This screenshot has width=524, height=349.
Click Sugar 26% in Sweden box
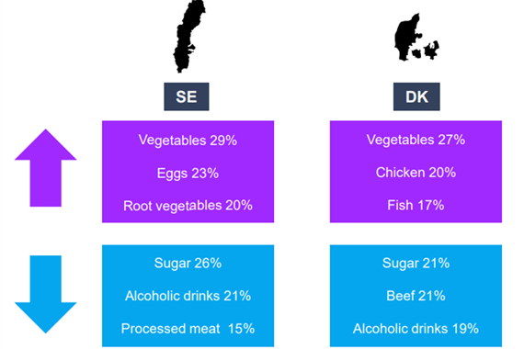pos(188,264)
